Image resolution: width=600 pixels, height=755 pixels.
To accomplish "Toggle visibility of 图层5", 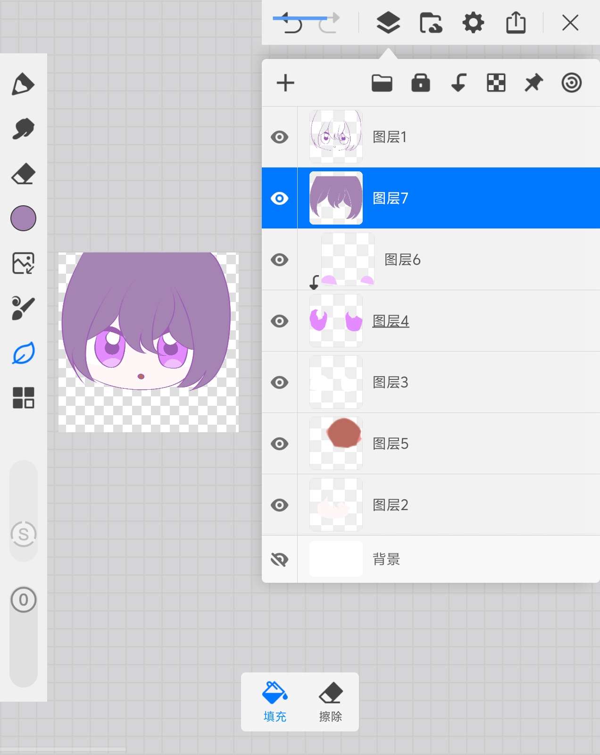I will pyautogui.click(x=280, y=444).
